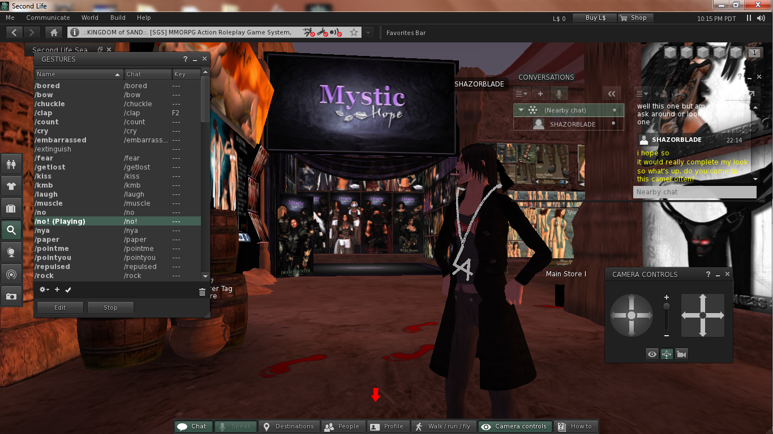Select the Second Life Search window tab

click(x=59, y=50)
